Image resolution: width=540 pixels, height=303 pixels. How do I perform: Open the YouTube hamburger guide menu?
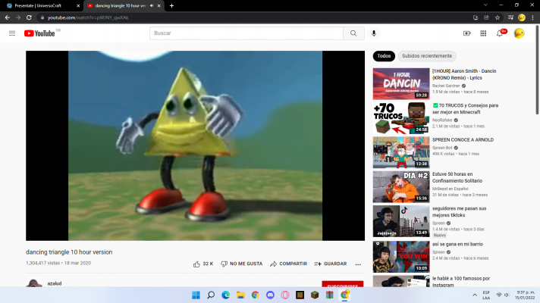tap(12, 33)
